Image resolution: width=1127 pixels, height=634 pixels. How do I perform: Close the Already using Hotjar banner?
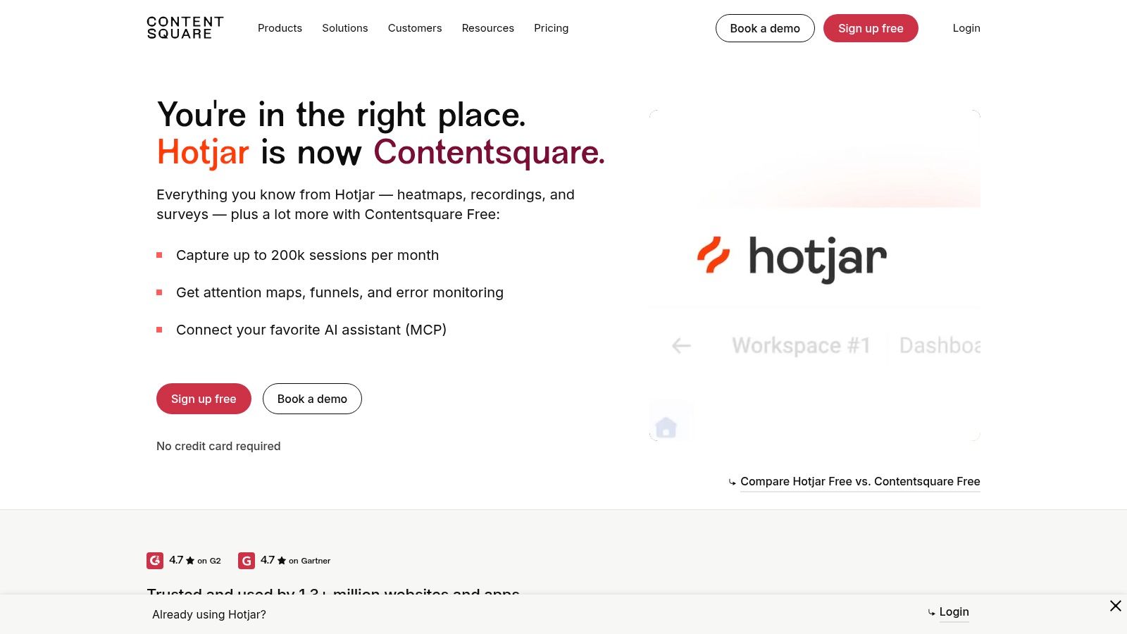(1116, 606)
